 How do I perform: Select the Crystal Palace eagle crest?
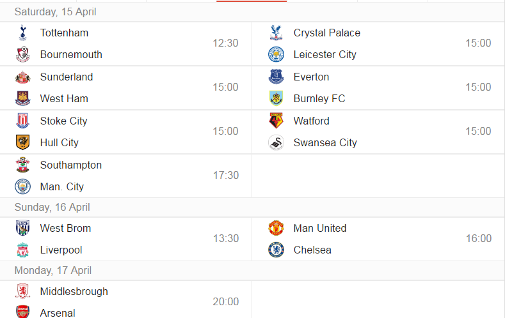click(x=276, y=33)
